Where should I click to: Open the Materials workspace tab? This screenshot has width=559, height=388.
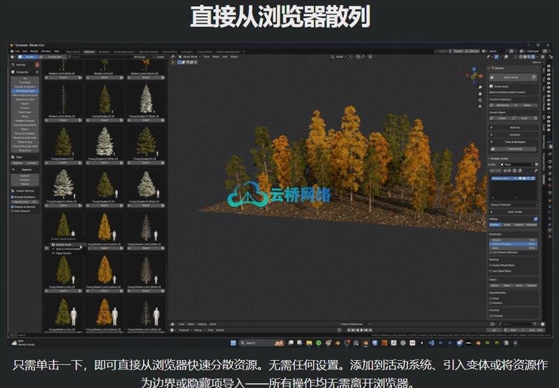(x=89, y=52)
